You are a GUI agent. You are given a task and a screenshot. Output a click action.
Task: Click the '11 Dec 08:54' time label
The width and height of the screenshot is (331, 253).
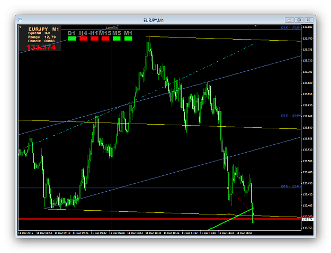pos(44,233)
